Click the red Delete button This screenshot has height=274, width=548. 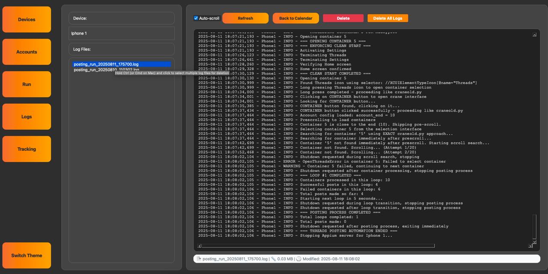pyautogui.click(x=343, y=18)
